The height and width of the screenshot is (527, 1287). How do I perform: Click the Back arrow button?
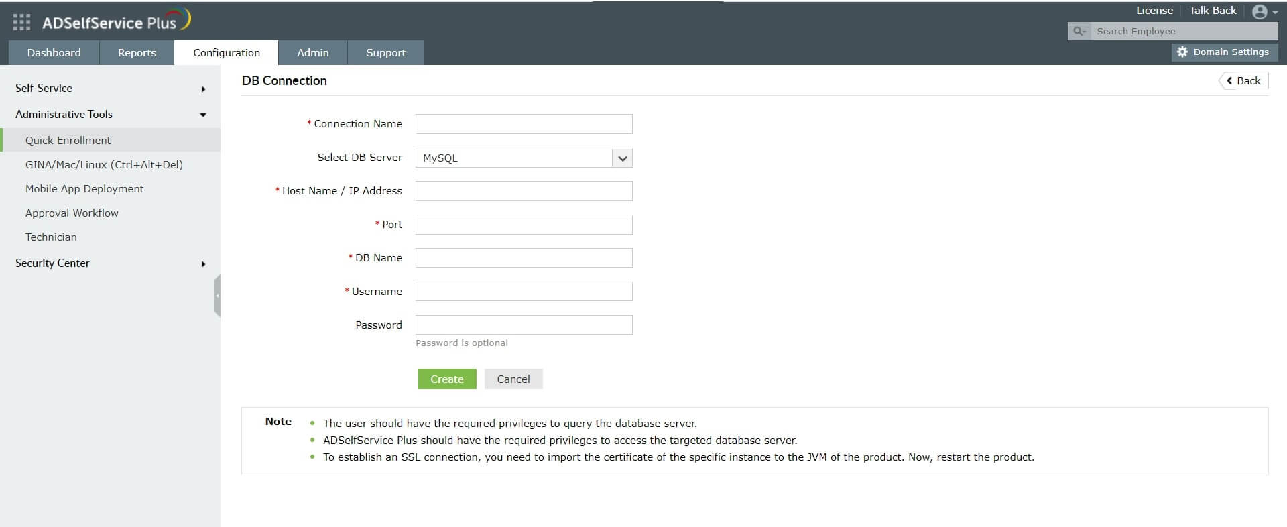click(1243, 80)
